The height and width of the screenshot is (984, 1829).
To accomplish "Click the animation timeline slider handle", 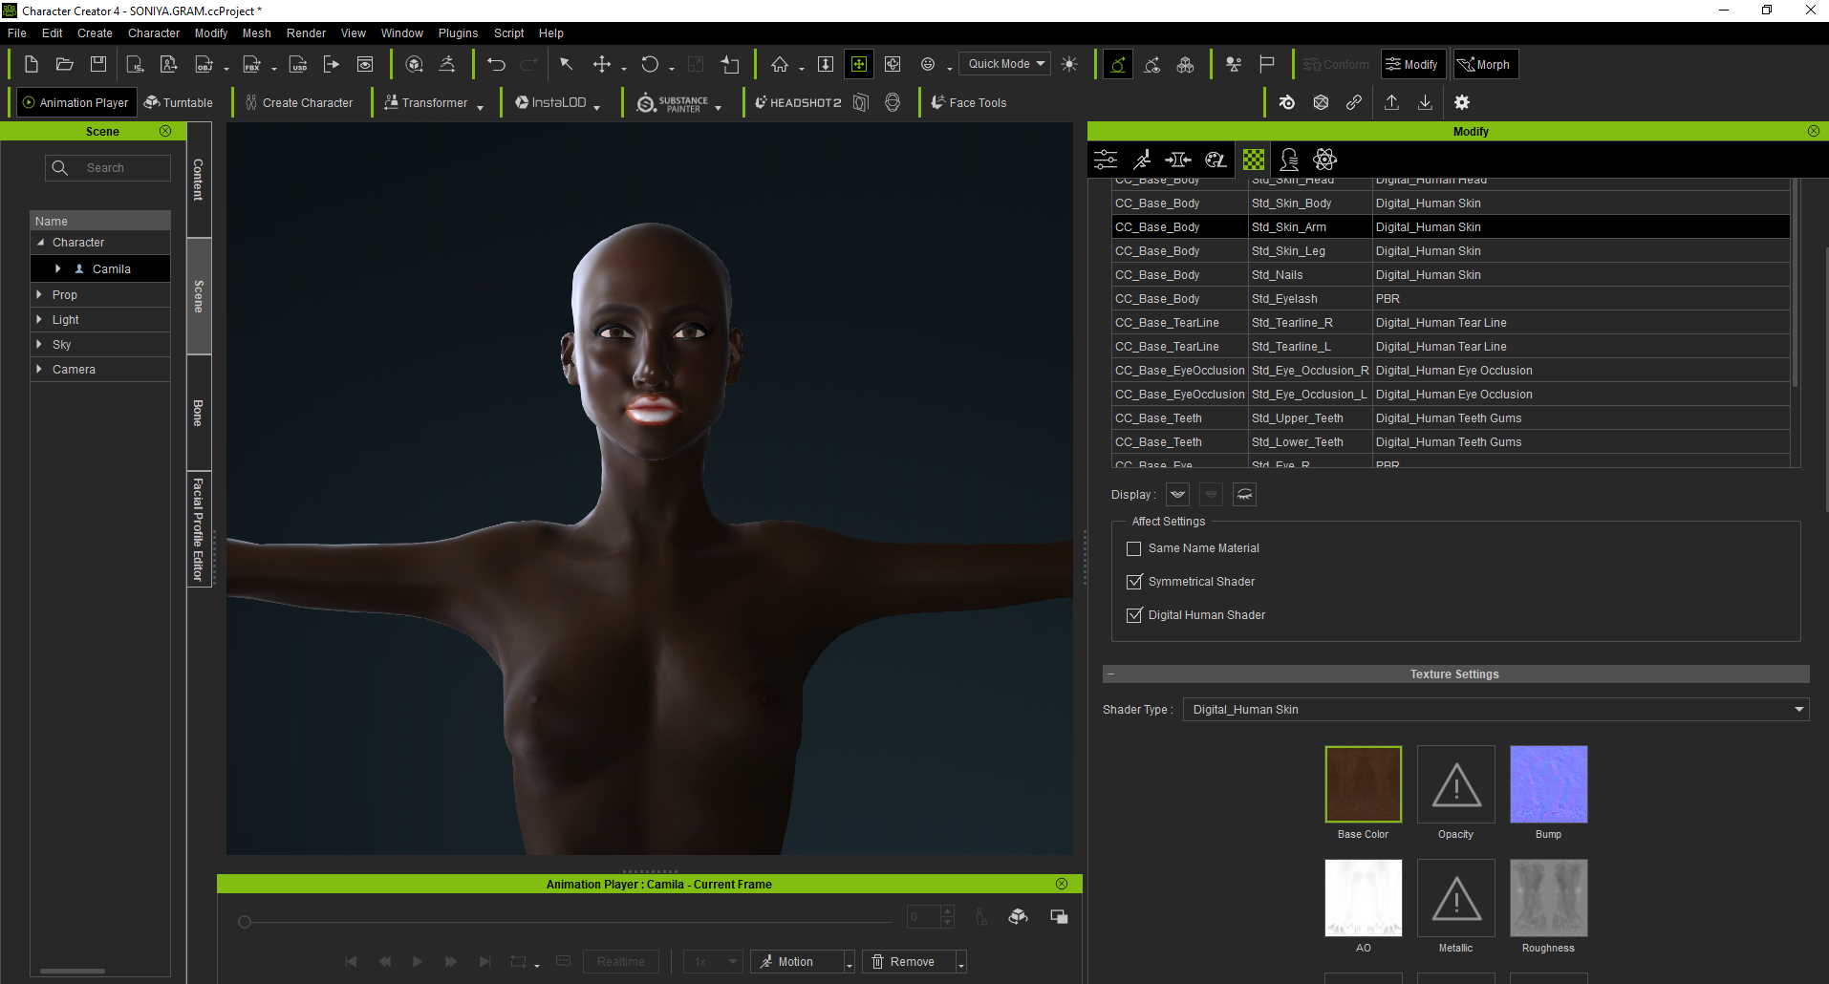I will pyautogui.click(x=245, y=922).
